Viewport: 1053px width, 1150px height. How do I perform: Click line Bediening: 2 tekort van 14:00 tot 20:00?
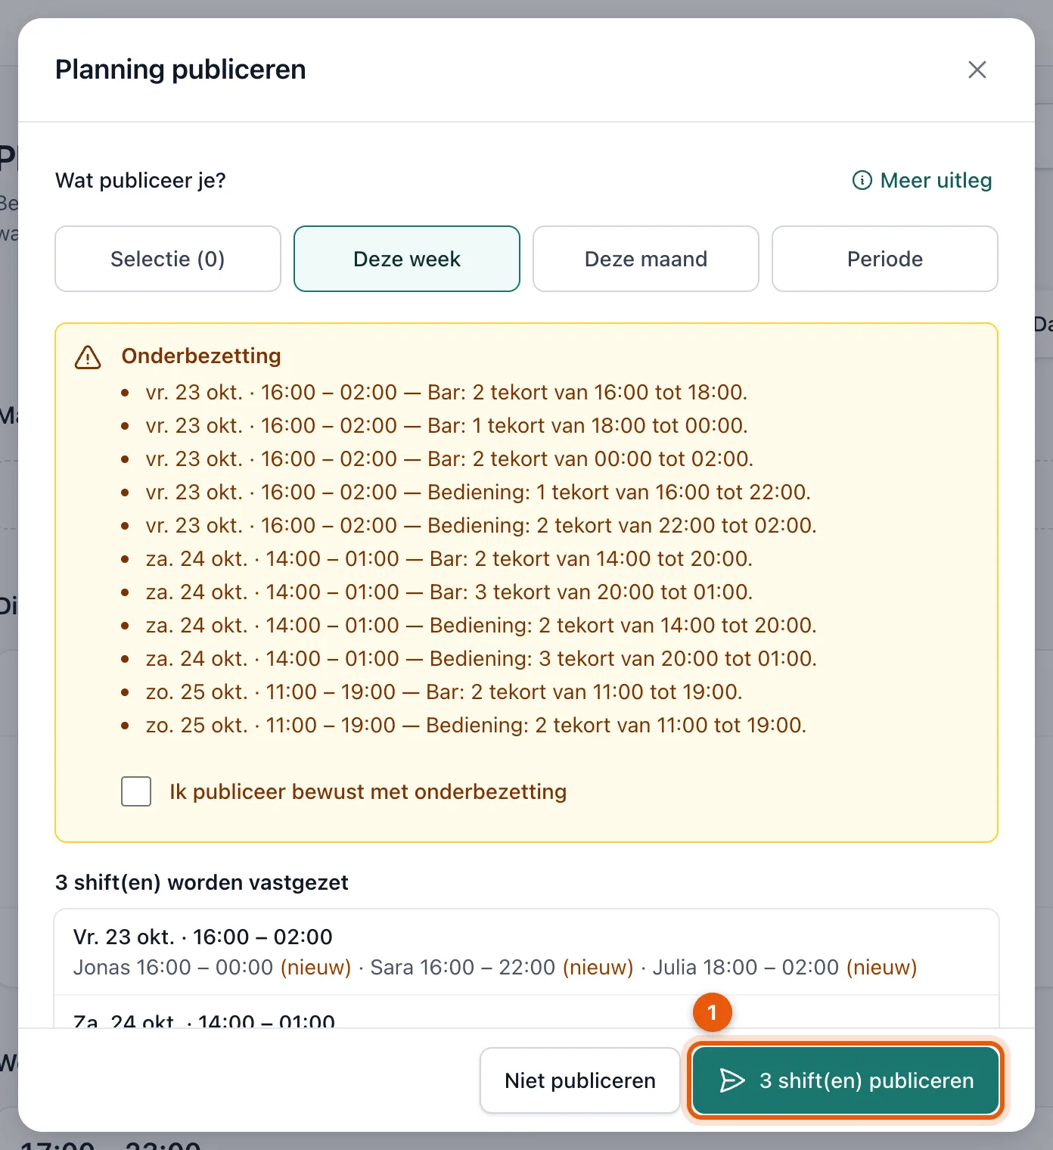coord(481,625)
